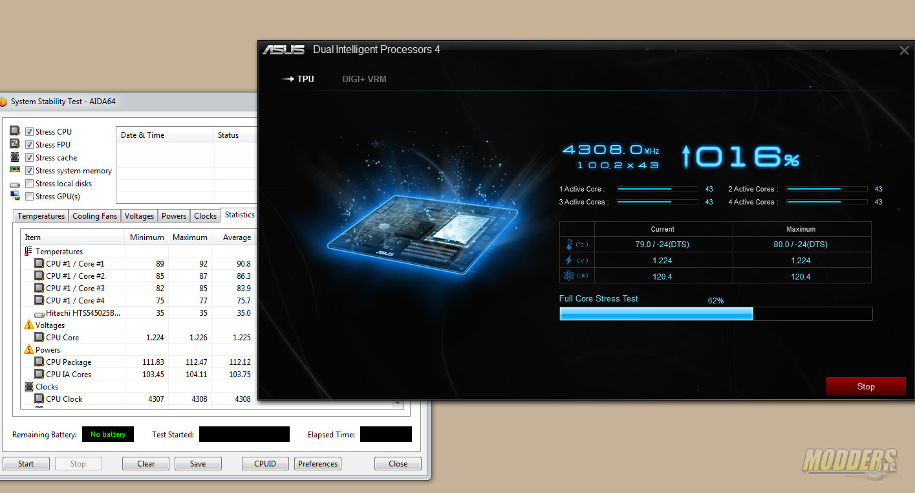The image size is (915, 493).
Task: Click the statistics list scroll down arrow
Action: click(398, 403)
